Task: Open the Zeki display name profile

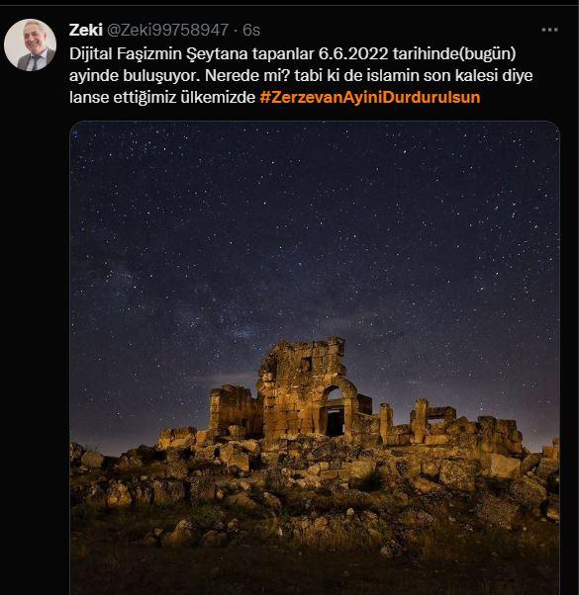Action: (86, 30)
